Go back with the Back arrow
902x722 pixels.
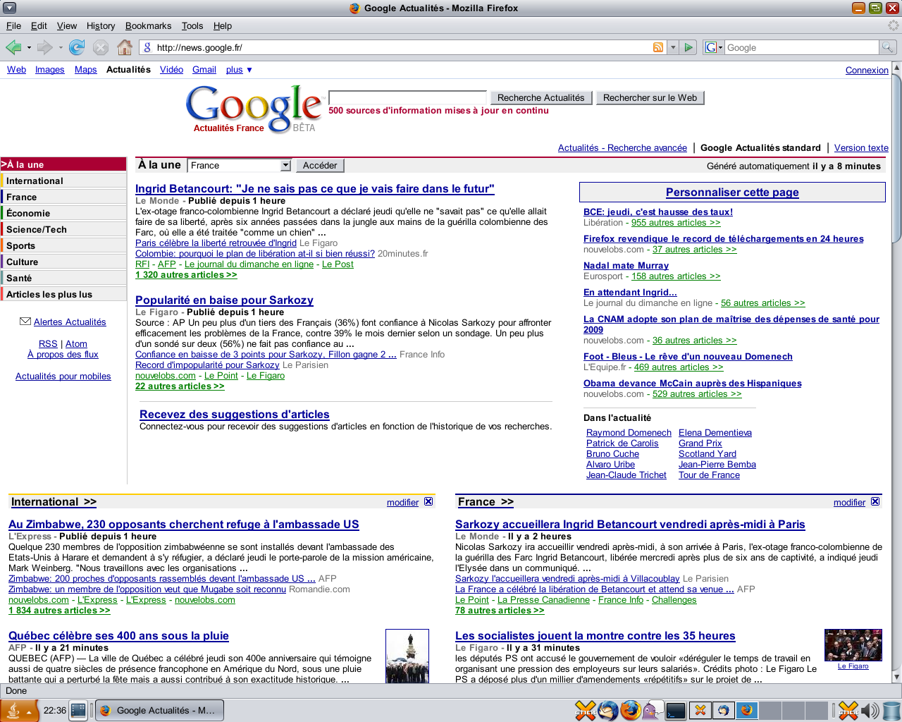click(13, 47)
